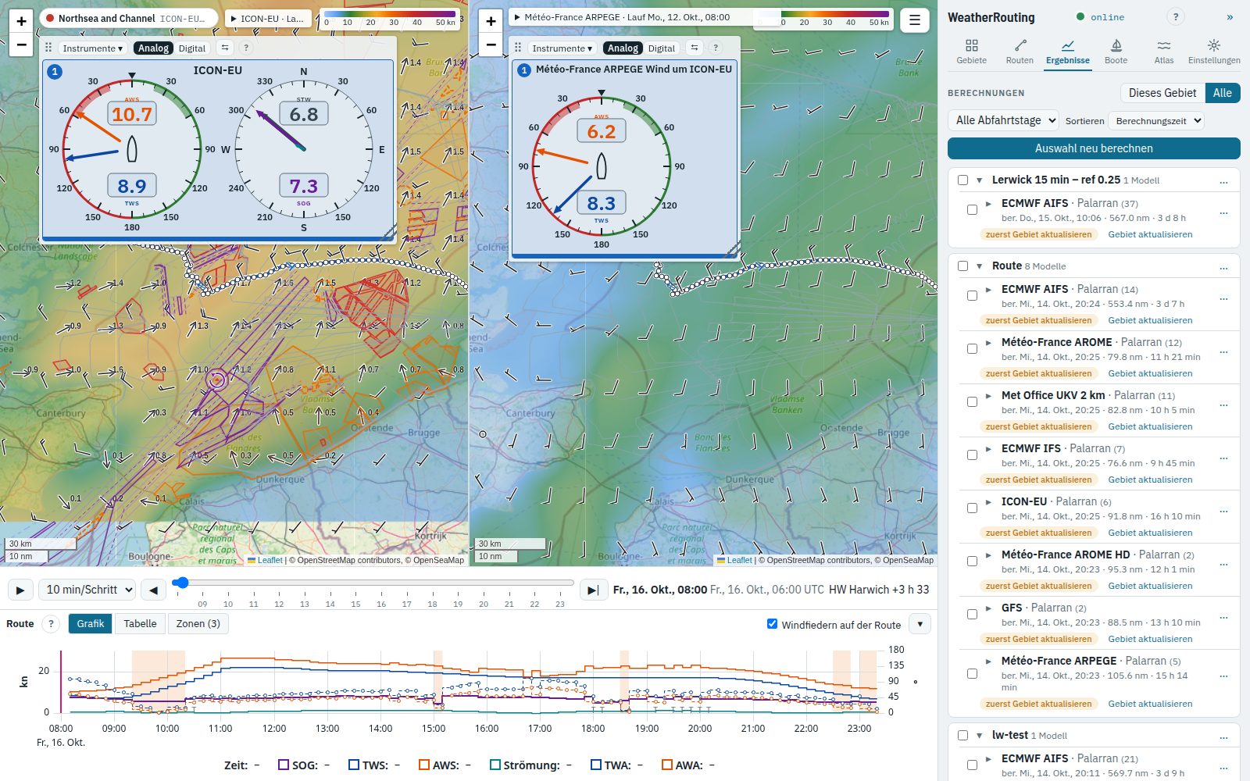Tick the Route group checkbox
The height and width of the screenshot is (781, 1250).
(x=962, y=266)
